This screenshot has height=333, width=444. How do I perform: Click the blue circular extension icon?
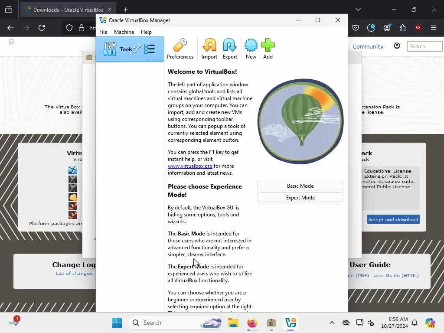pos(371,27)
